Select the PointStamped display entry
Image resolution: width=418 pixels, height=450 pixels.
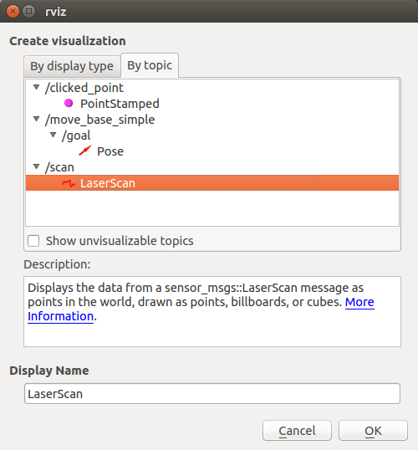pos(120,104)
